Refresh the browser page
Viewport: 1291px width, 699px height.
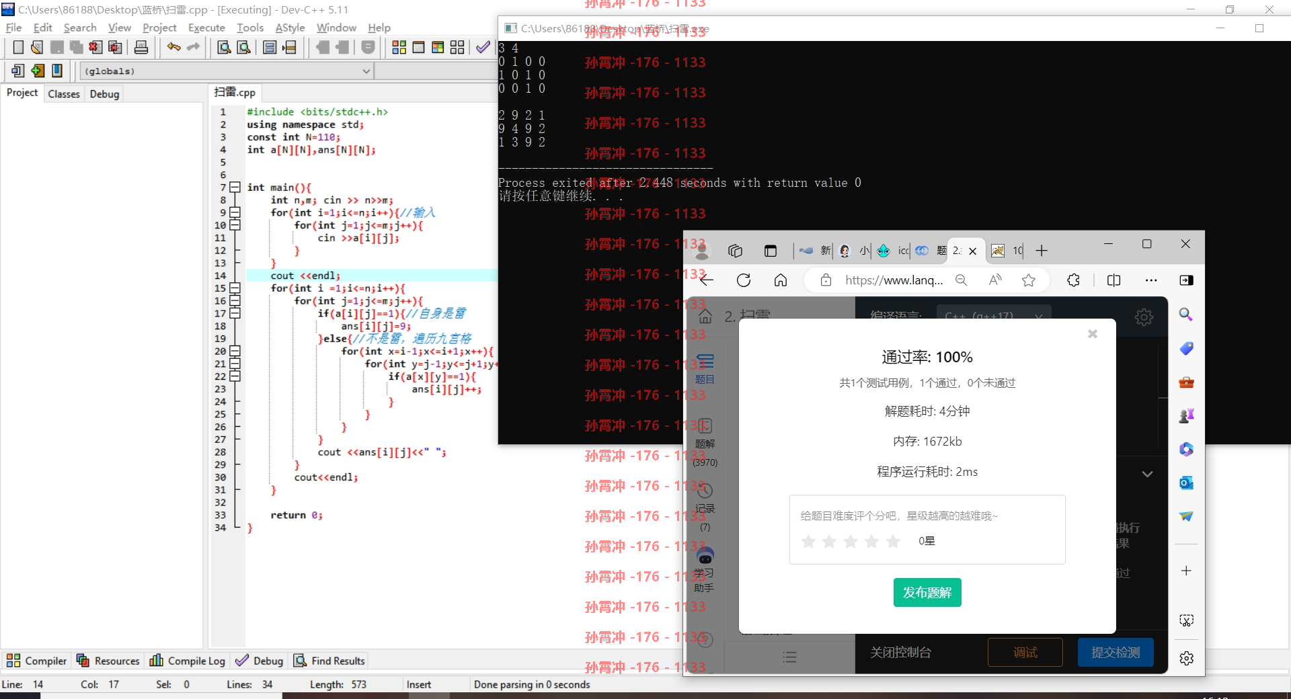[x=743, y=280]
